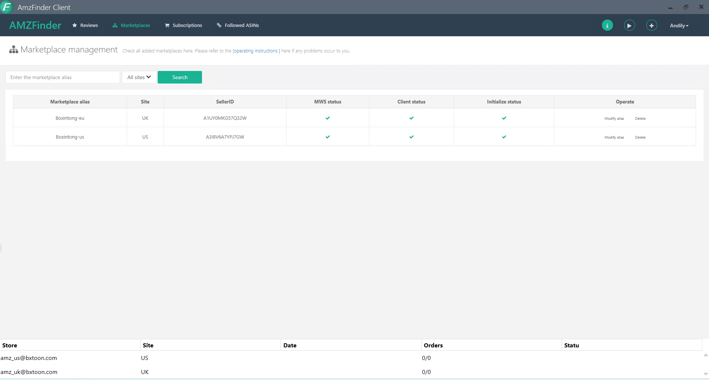The height and width of the screenshot is (381, 709).
Task: Click the Site column header in bottom panel
Action: tap(210, 346)
